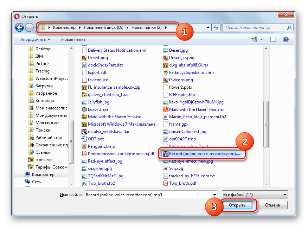This screenshot has width=308, height=228.
Task: Click the change view grid icon
Action: (x=254, y=39)
